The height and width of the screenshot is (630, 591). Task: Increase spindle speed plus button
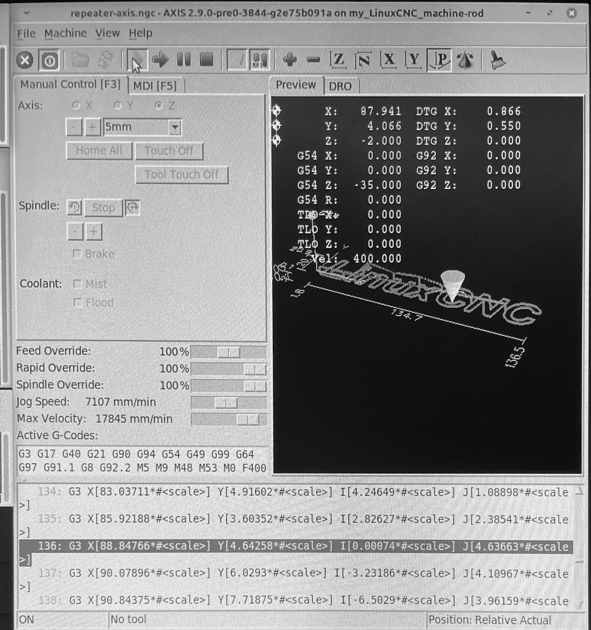click(x=94, y=232)
